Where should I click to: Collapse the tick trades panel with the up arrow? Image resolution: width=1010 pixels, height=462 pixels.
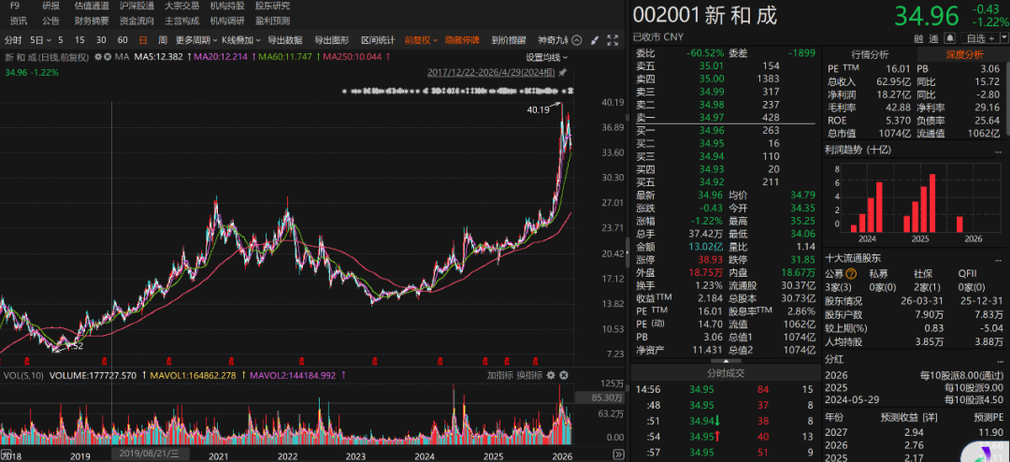725,361
